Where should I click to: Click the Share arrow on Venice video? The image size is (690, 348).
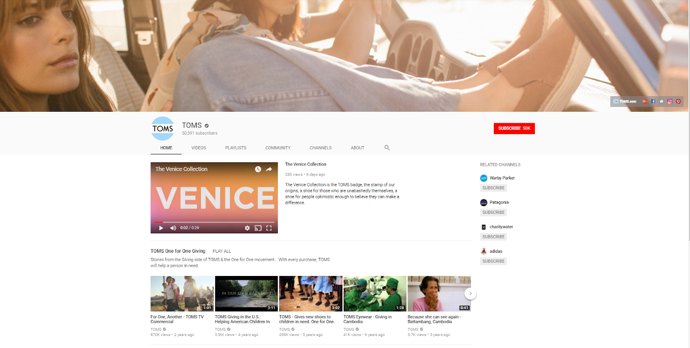tap(269, 169)
